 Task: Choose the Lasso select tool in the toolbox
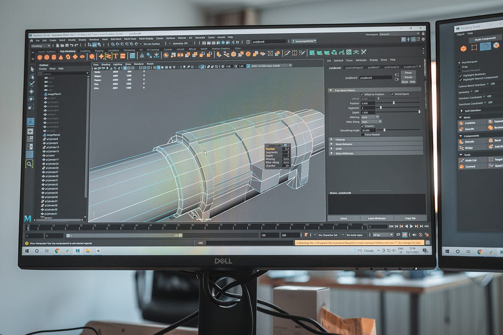pos(32,77)
